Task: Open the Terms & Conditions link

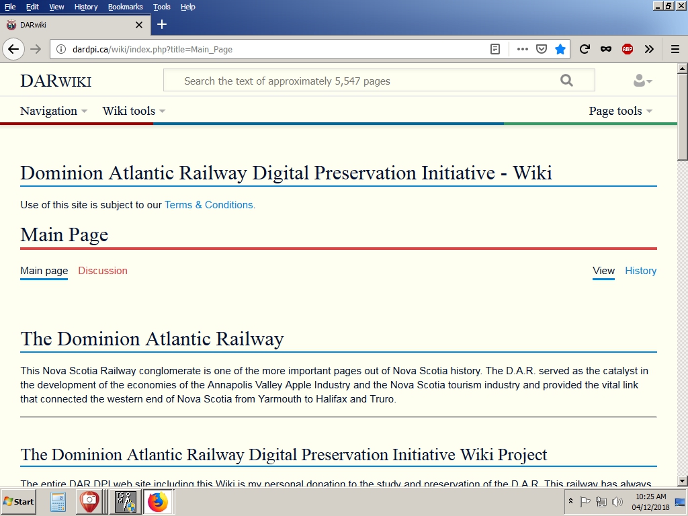Action: 208,205
